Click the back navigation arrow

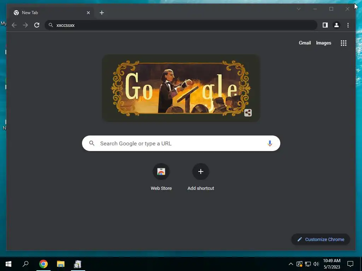point(14,25)
